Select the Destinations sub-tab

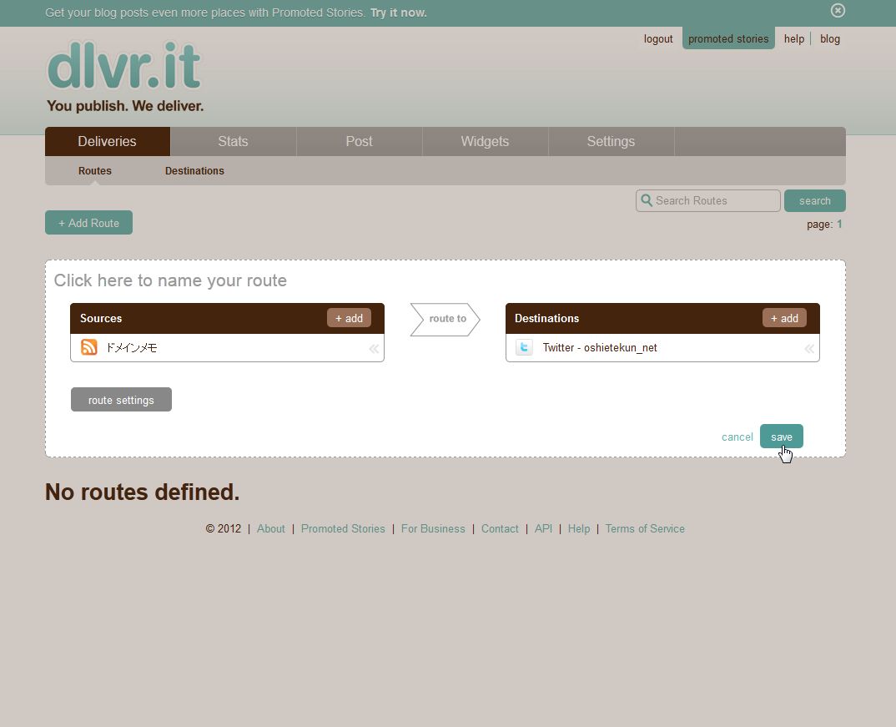click(194, 171)
